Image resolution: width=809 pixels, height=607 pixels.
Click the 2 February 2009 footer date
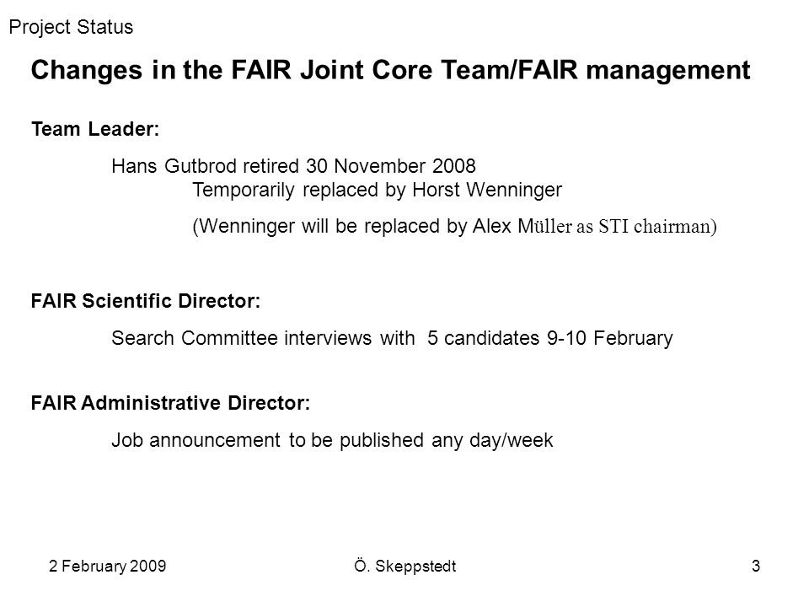108,567
